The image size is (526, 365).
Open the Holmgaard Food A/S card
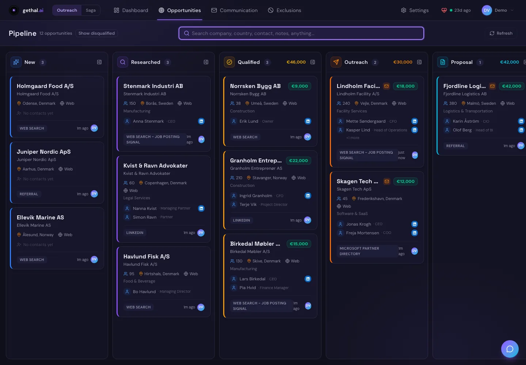click(57, 107)
